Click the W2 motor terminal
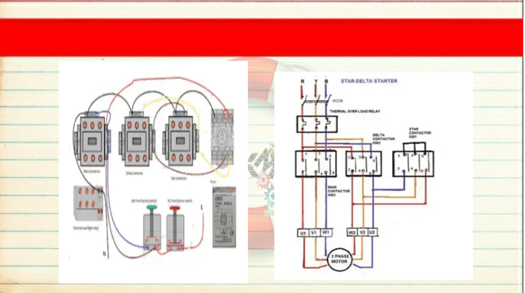 [x=352, y=232]
